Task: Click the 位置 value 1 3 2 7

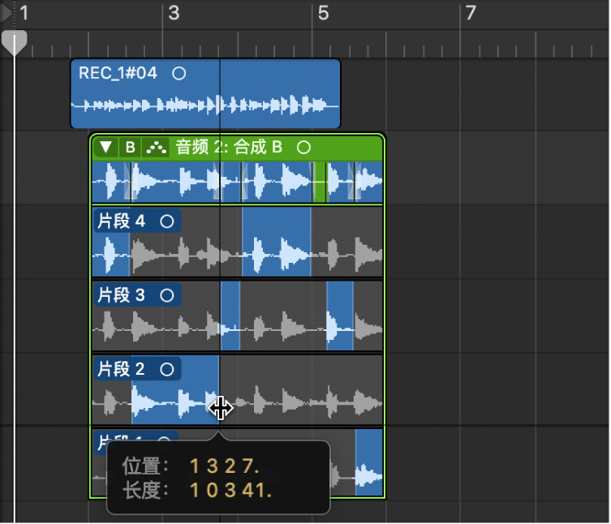Action: point(225,466)
